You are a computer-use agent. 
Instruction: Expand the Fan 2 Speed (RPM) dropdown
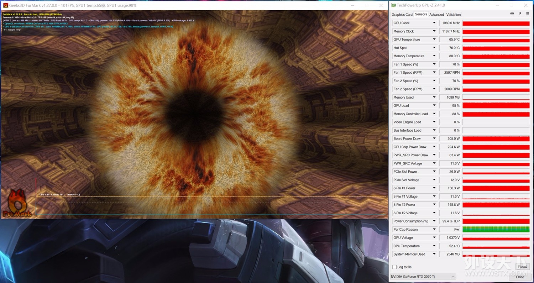pyautogui.click(x=434, y=89)
